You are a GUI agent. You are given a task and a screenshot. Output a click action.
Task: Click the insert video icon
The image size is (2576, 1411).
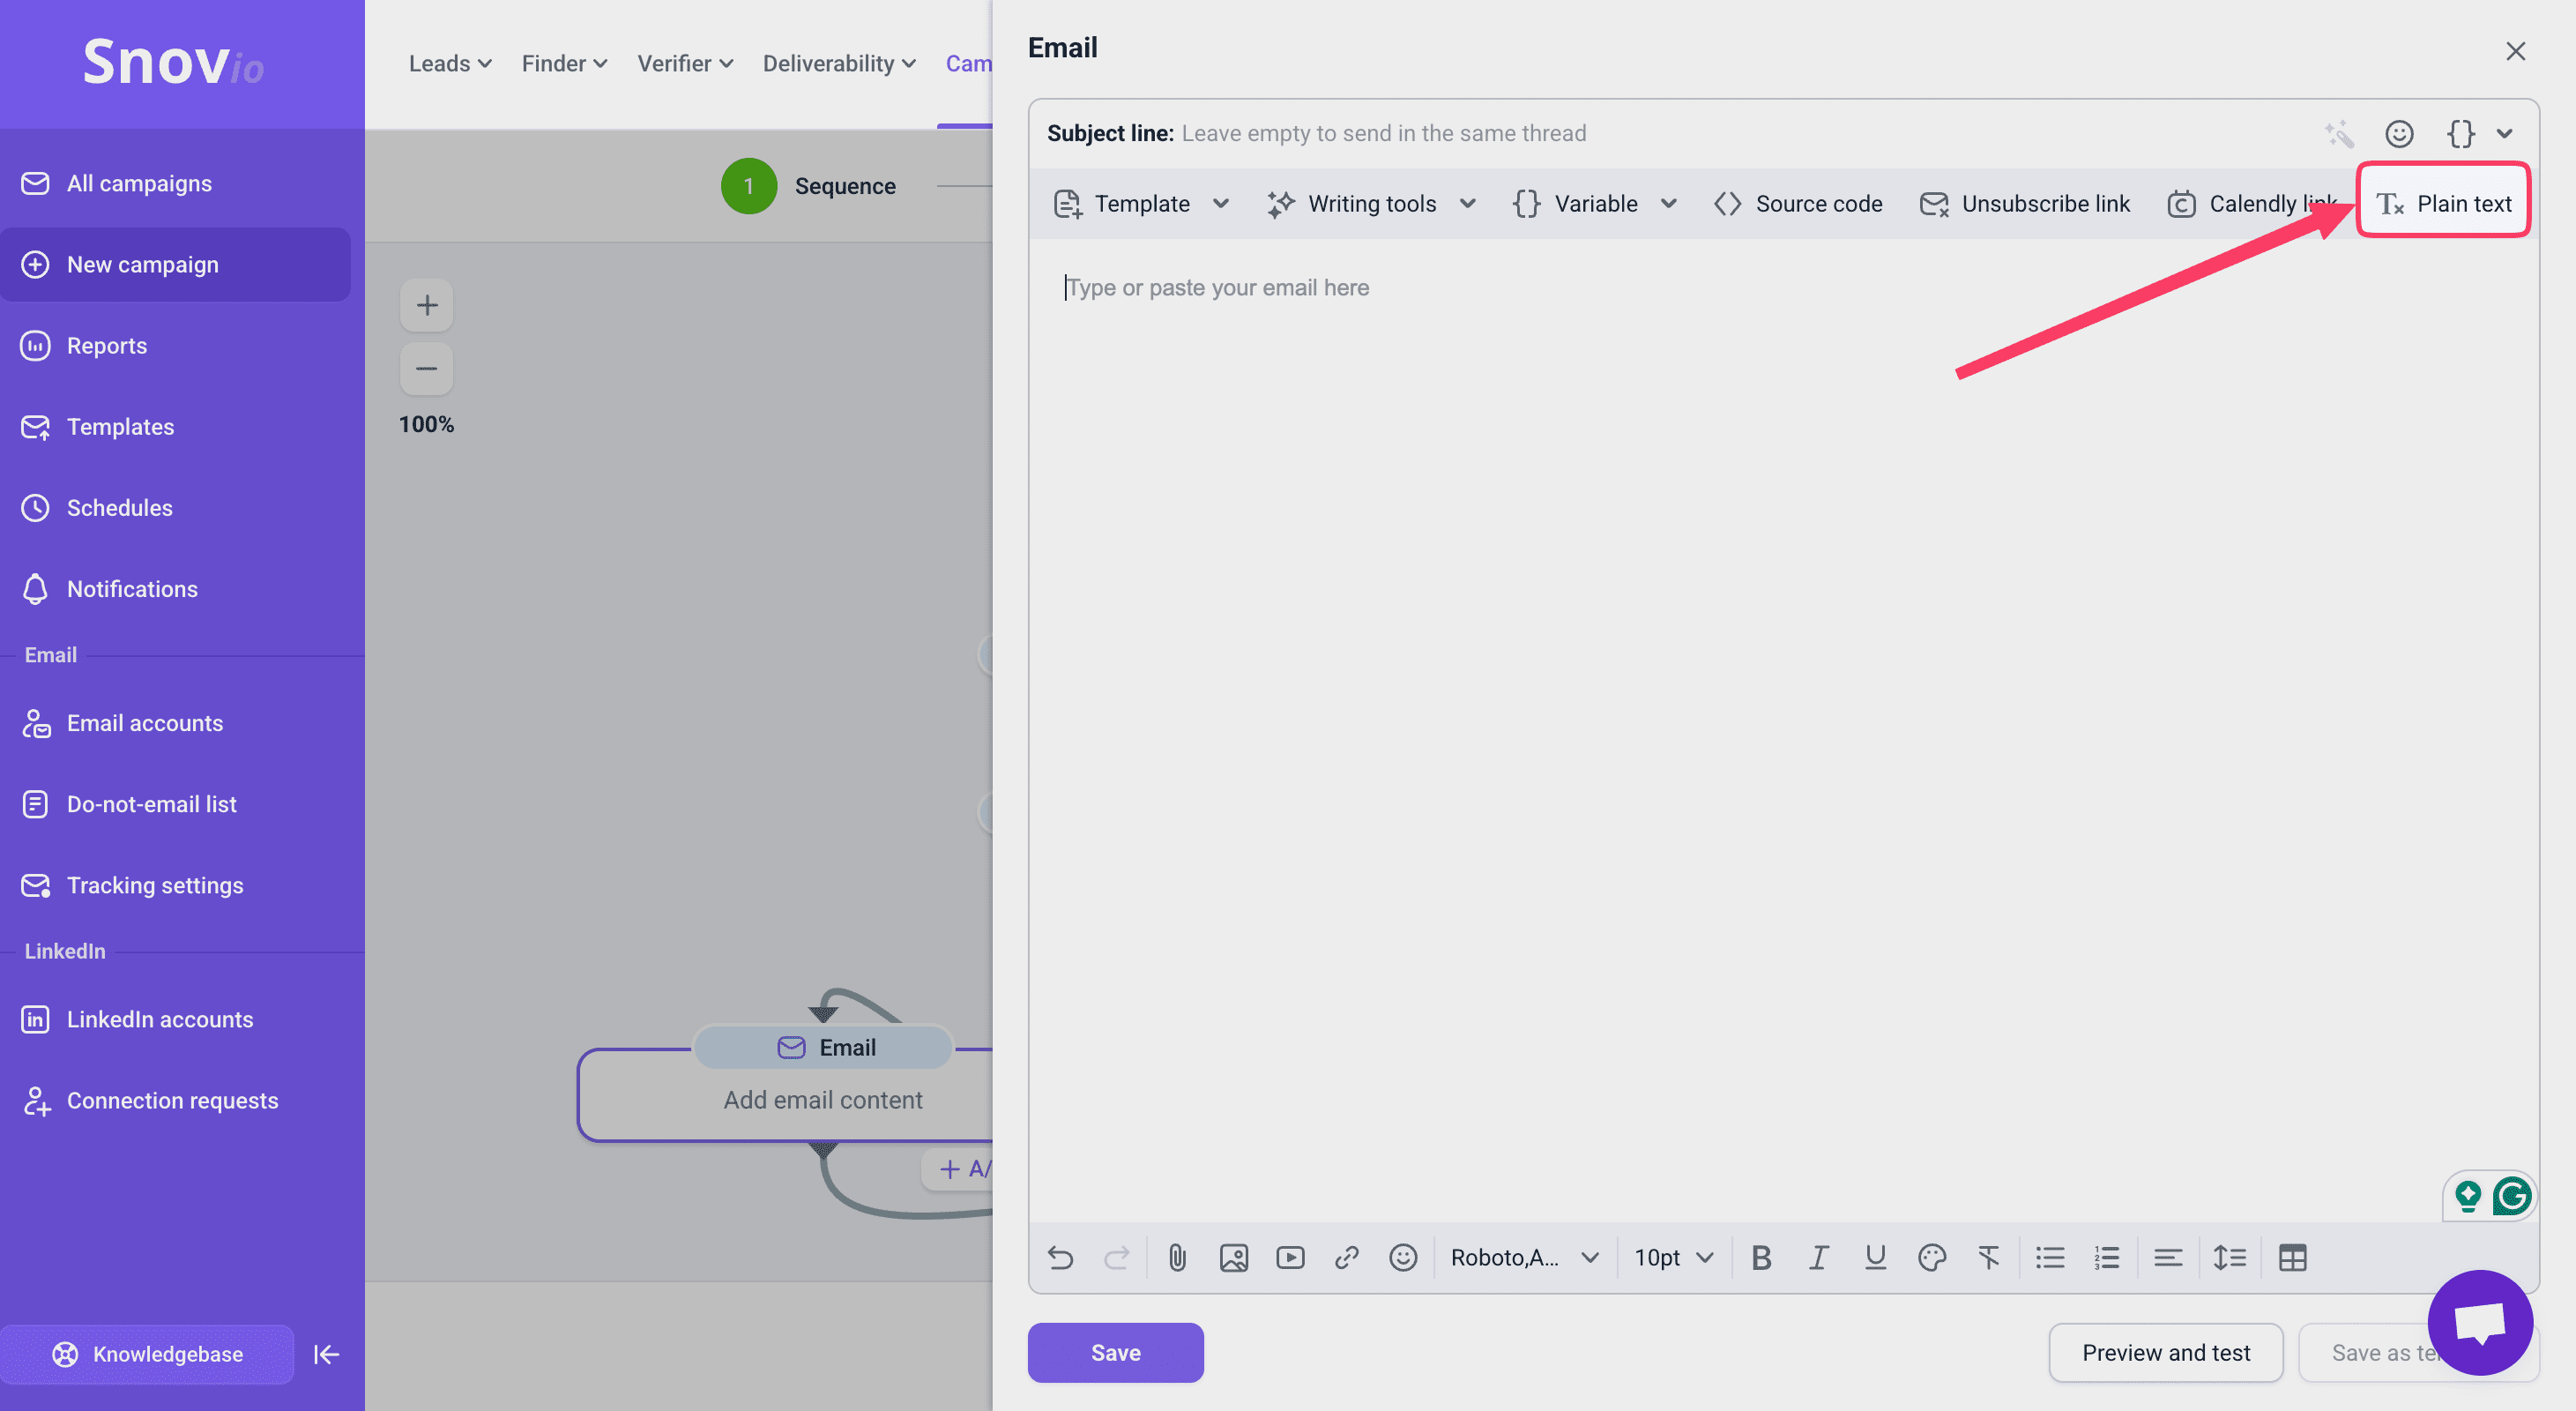click(x=1290, y=1257)
